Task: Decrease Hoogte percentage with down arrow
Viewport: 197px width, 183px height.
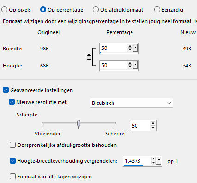Action: (x=130, y=67)
